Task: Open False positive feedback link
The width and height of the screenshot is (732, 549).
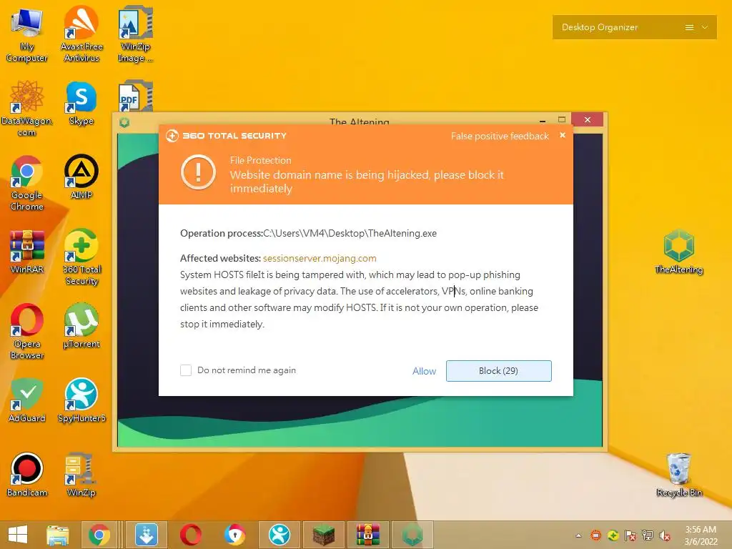Action: (x=500, y=136)
